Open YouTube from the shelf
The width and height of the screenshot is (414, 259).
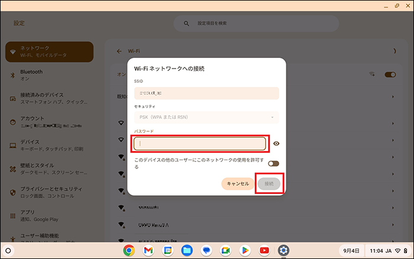264,250
